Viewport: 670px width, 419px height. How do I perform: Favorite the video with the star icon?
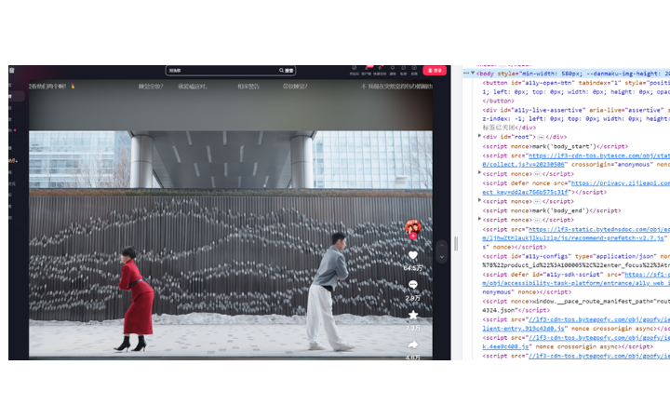[413, 315]
